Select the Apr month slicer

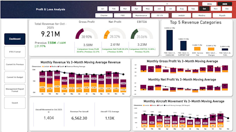[136, 9]
